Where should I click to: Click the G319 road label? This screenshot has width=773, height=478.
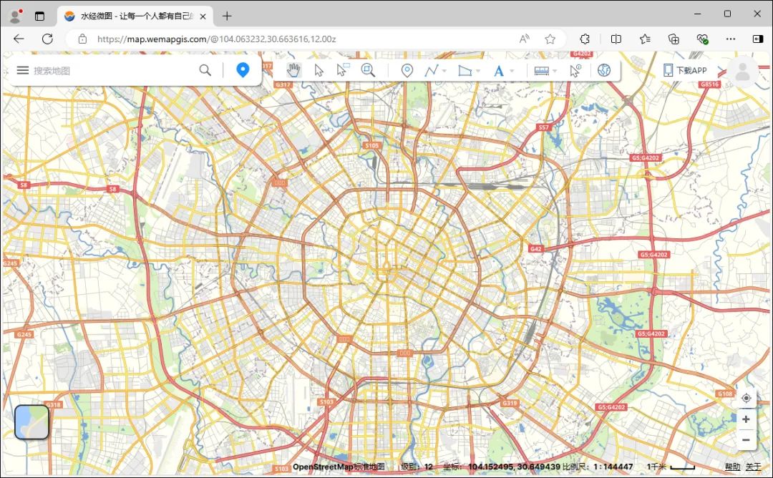coord(510,403)
